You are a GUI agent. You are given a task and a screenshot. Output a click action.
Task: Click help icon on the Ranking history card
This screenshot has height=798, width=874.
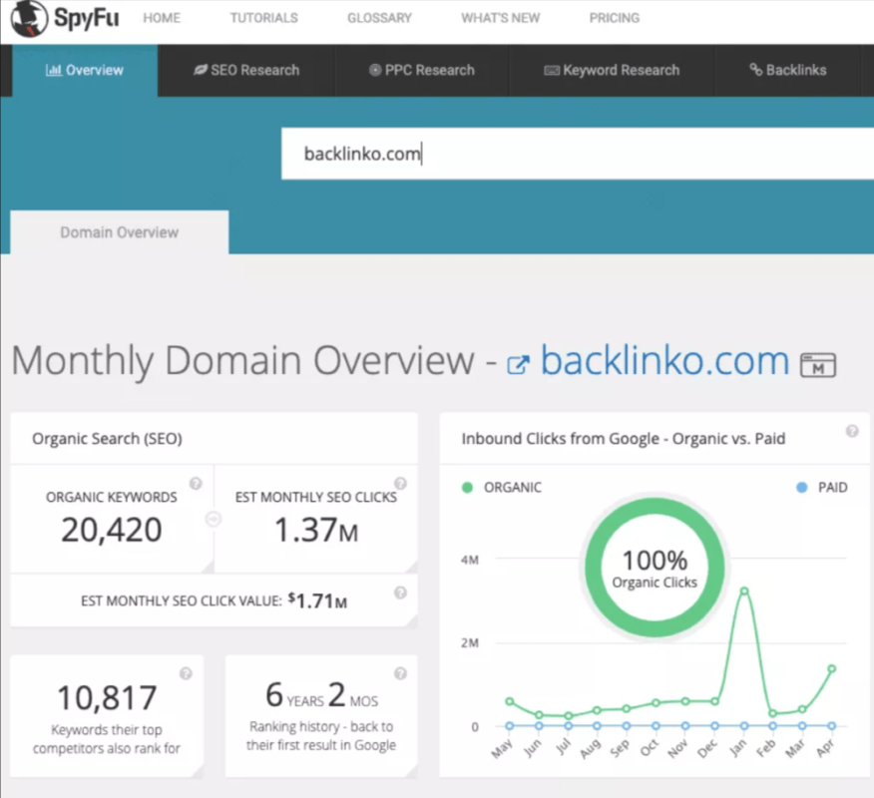pos(400,673)
